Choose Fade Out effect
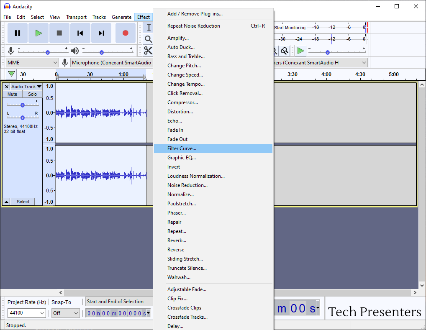Image resolution: width=426 pixels, height=330 pixels. pos(213,139)
